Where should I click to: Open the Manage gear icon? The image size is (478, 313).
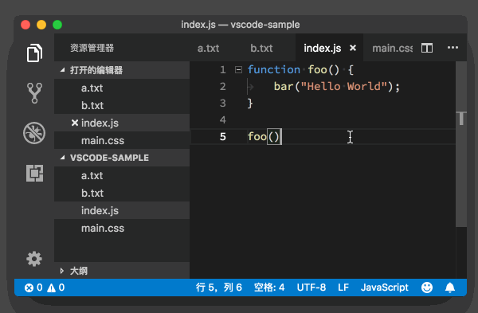pos(34,259)
